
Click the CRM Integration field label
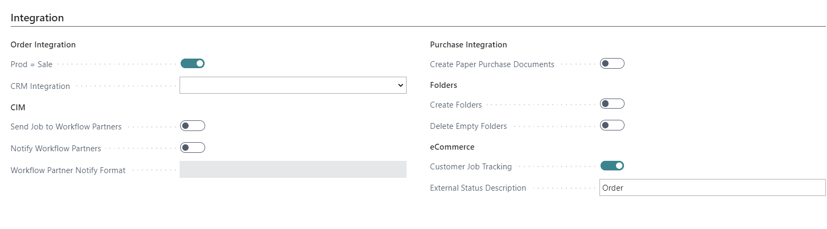[x=40, y=86]
